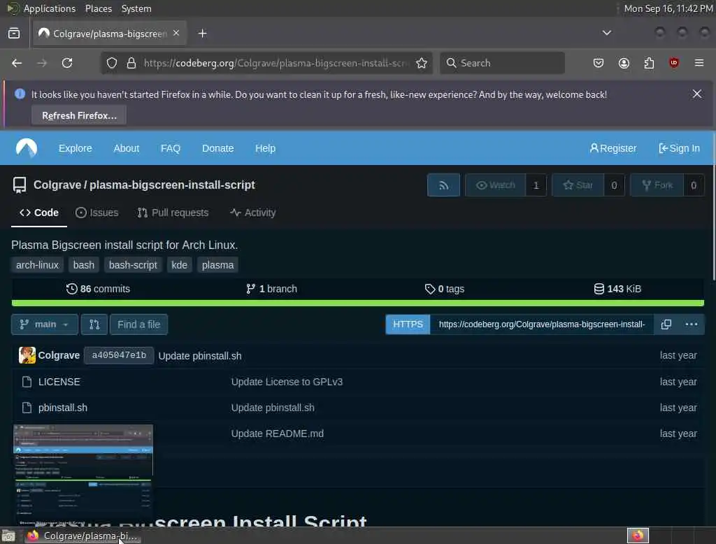Viewport: 716px width, 544px height.
Task: Click the pbinstall.sh file icon
Action: 27,408
